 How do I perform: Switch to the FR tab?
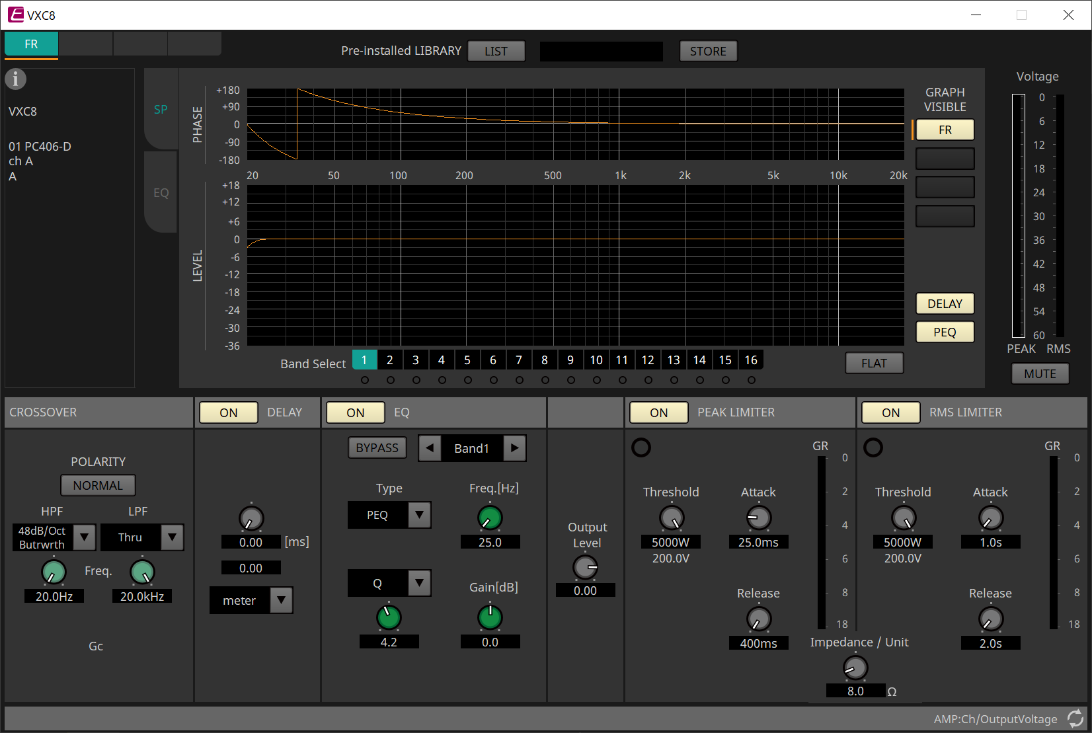pyautogui.click(x=31, y=44)
